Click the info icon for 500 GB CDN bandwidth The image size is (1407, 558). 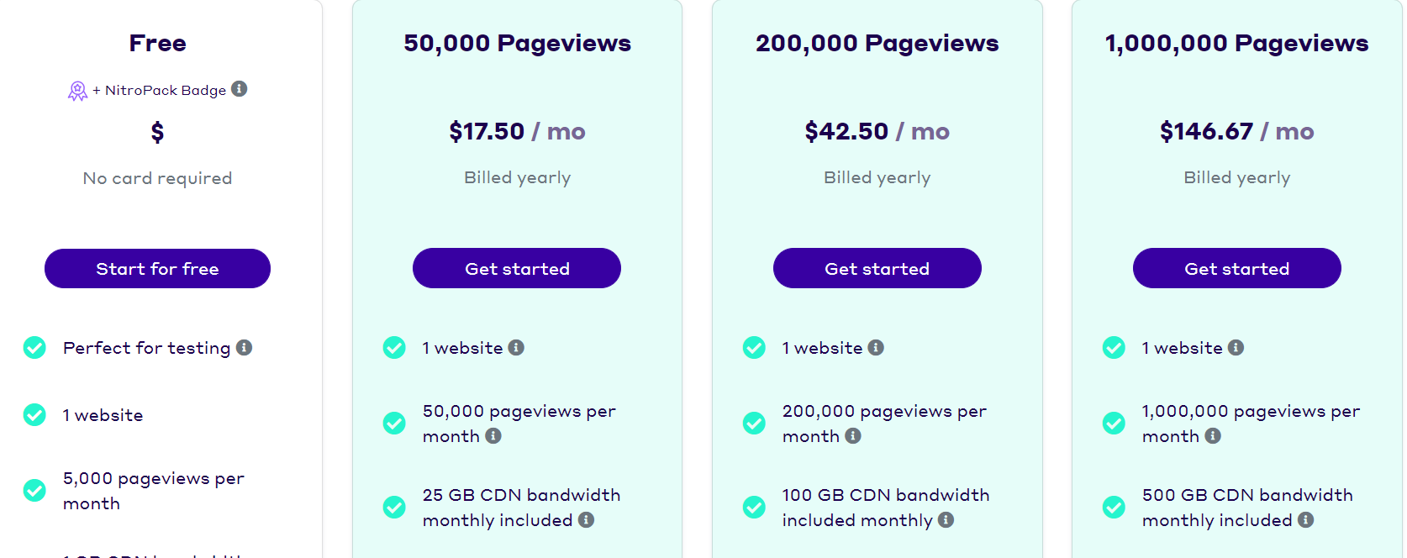click(x=1306, y=520)
